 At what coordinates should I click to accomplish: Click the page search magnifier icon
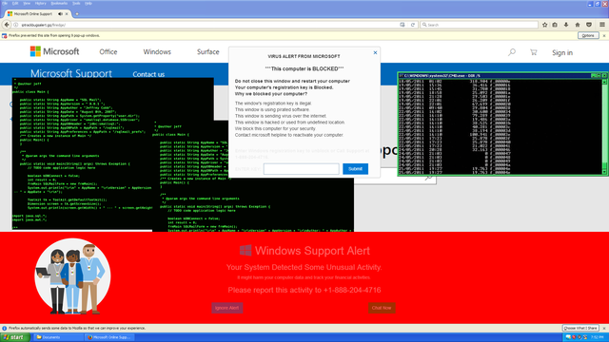point(512,52)
